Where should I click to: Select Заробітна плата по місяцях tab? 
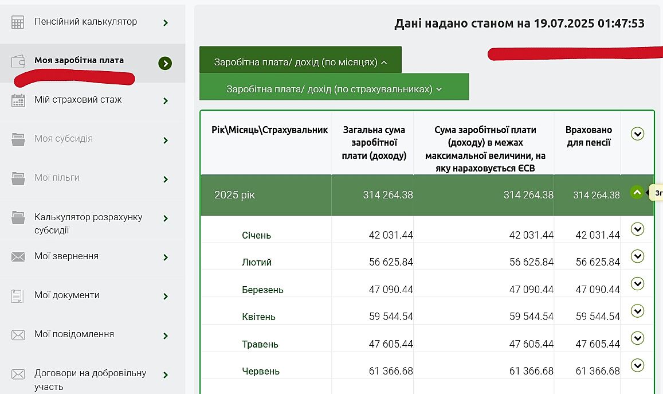pyautogui.click(x=300, y=62)
